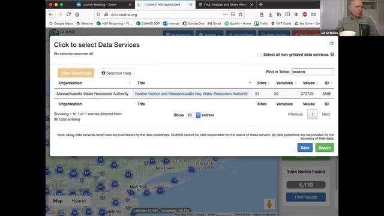
Task: Open the Show entries count dropdown
Action: (x=193, y=115)
